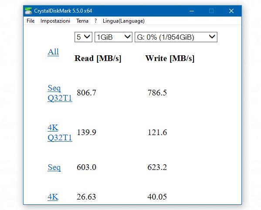Expand the 1GiB test size dropdown
The height and width of the screenshot is (210, 261).
pyautogui.click(x=113, y=37)
